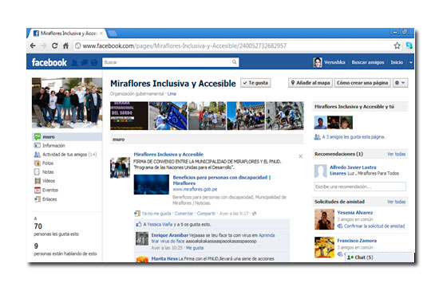This screenshot has height=287, width=447.
Task: Hide the post with the X icon
Action: tap(300, 156)
